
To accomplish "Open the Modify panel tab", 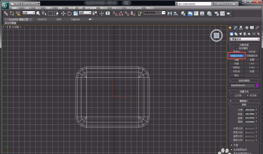I will pos(236,28).
